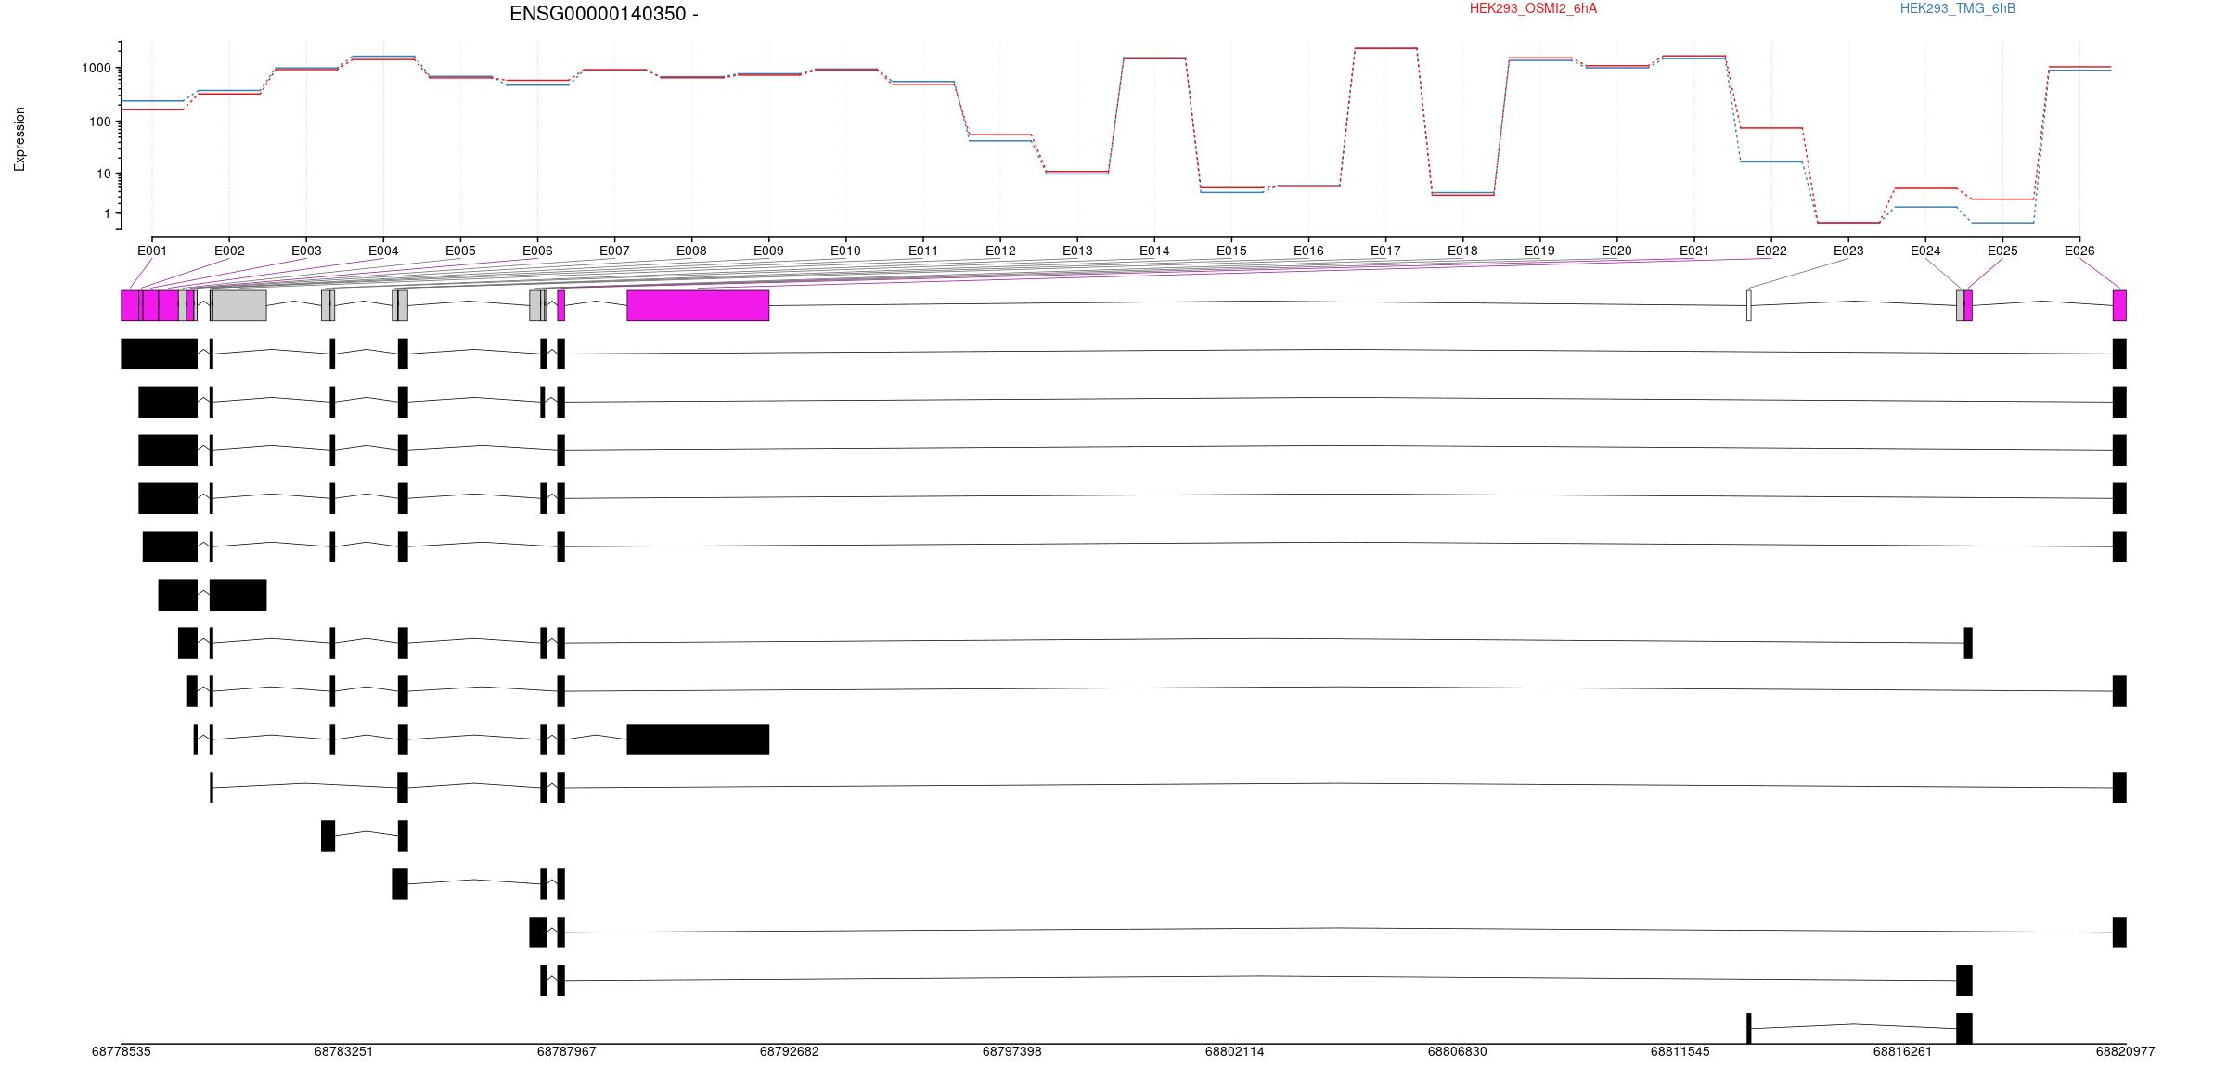Image resolution: width=2227 pixels, height=1067 pixels.
Task: Click genomic coordinate 68792682
Action: pyautogui.click(x=790, y=1051)
